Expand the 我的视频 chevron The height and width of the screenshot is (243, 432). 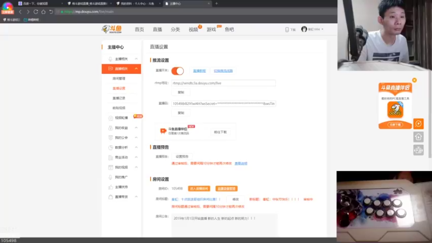click(x=136, y=167)
